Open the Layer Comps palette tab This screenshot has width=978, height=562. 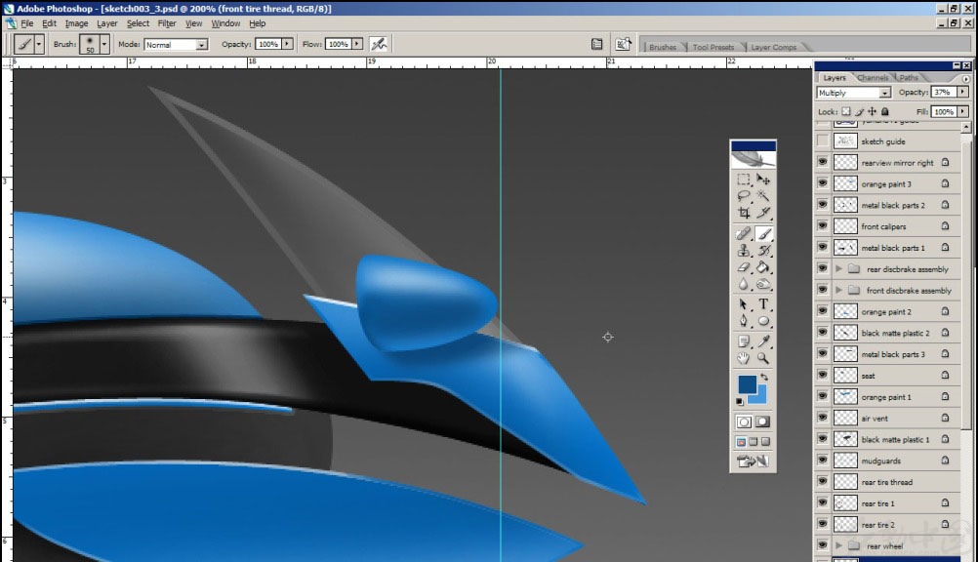pos(773,47)
